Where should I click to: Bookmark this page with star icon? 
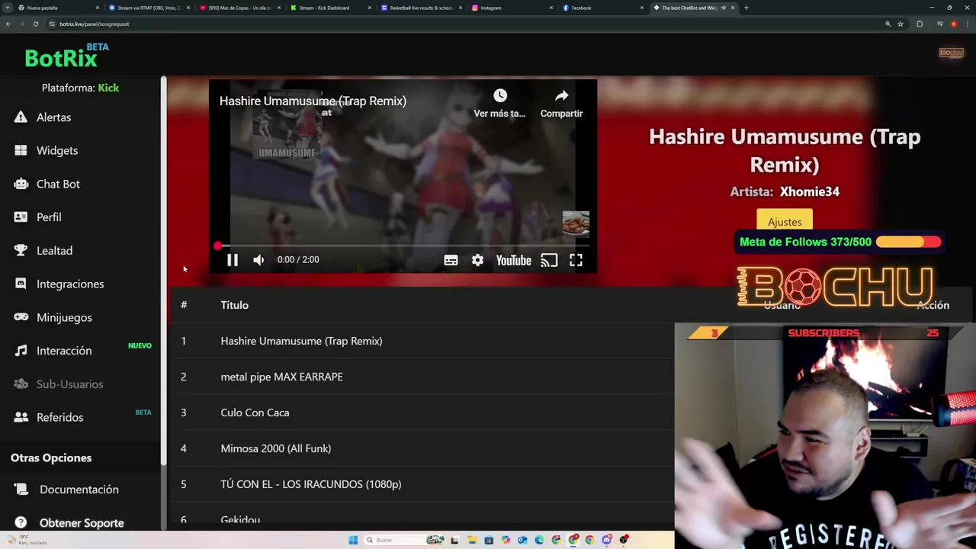click(901, 24)
